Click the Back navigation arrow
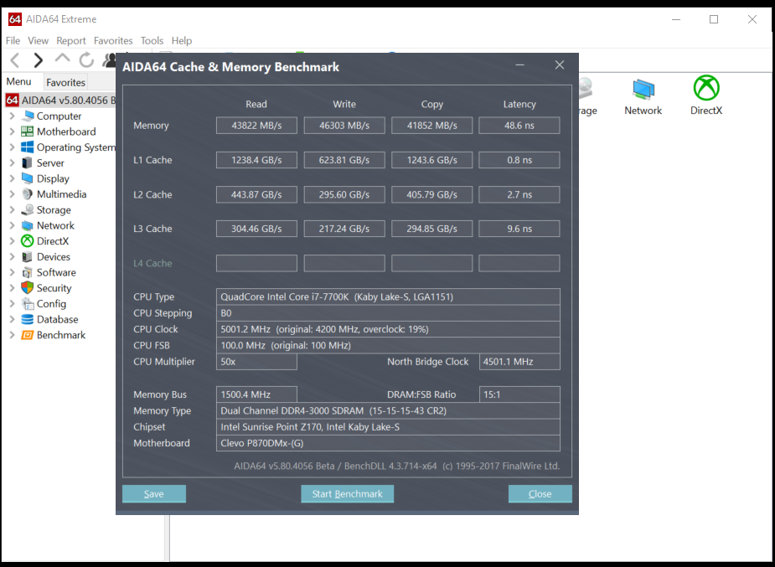Viewport: 775px width, 567px height. pyautogui.click(x=15, y=60)
